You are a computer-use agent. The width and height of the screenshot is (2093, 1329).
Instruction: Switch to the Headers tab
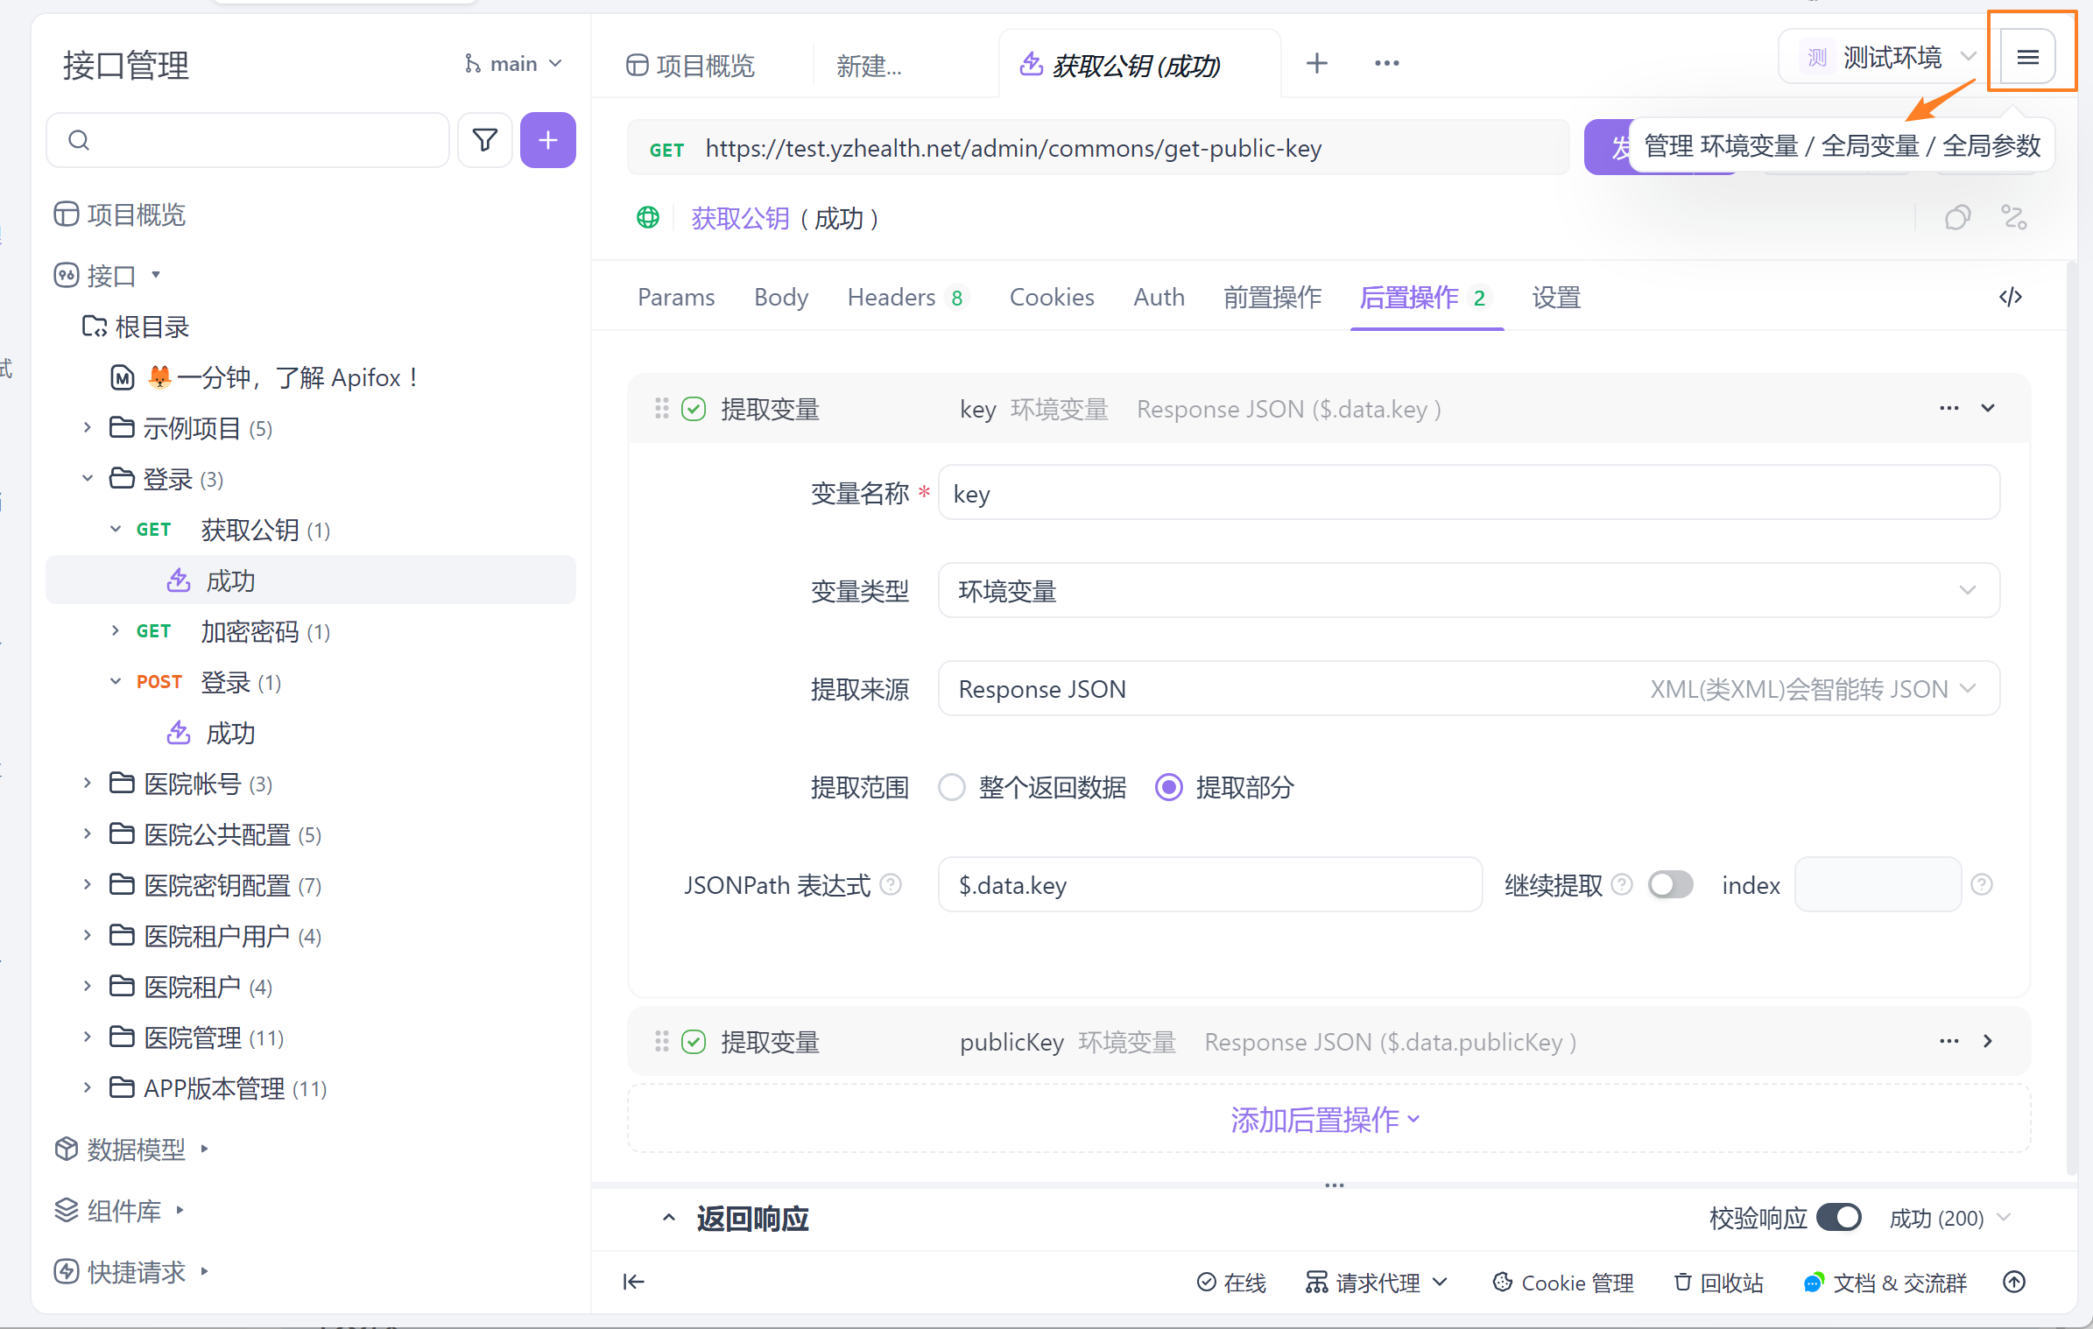tap(891, 298)
